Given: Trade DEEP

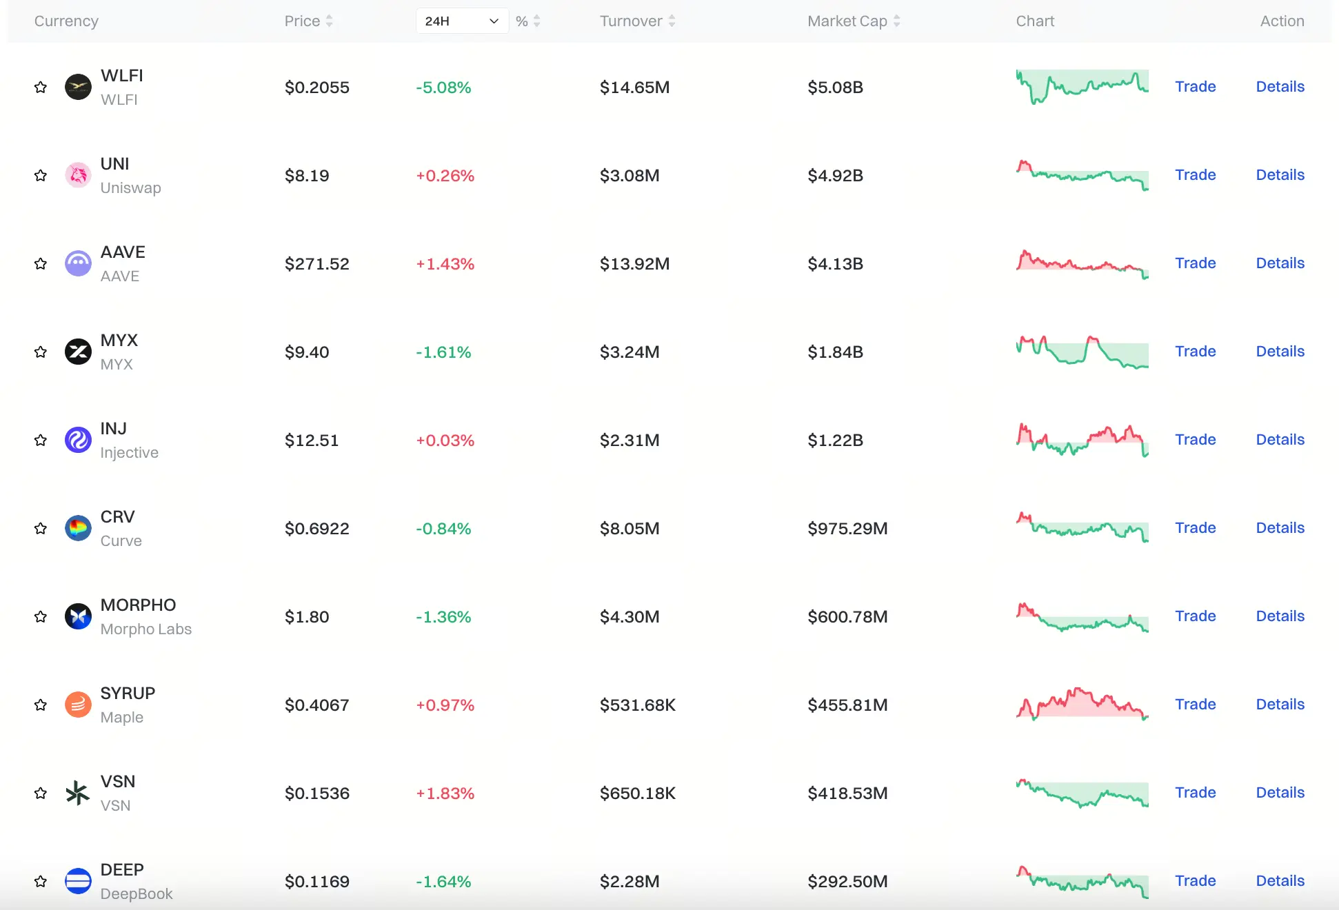Looking at the screenshot, I should [1195, 881].
